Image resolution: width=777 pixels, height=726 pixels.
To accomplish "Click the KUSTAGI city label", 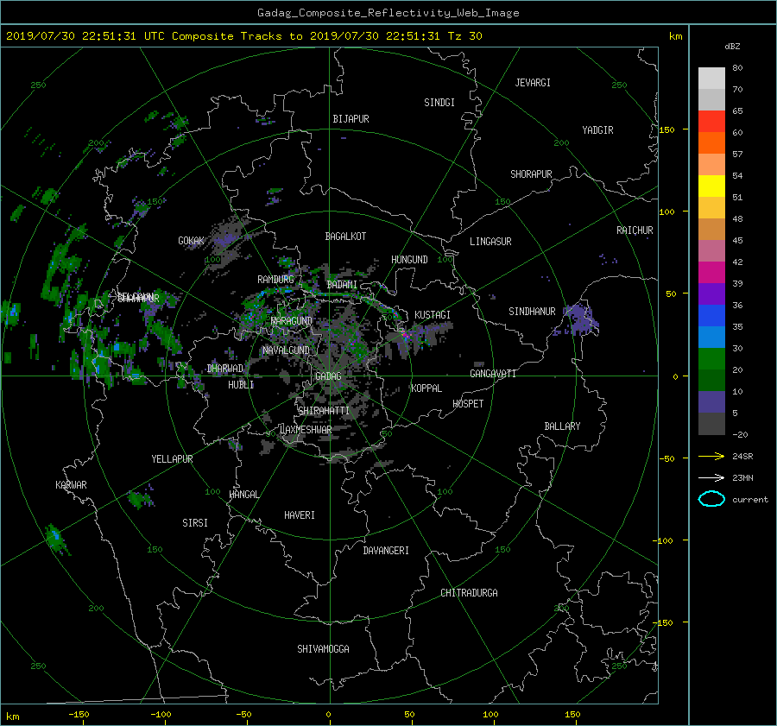I will [x=433, y=315].
